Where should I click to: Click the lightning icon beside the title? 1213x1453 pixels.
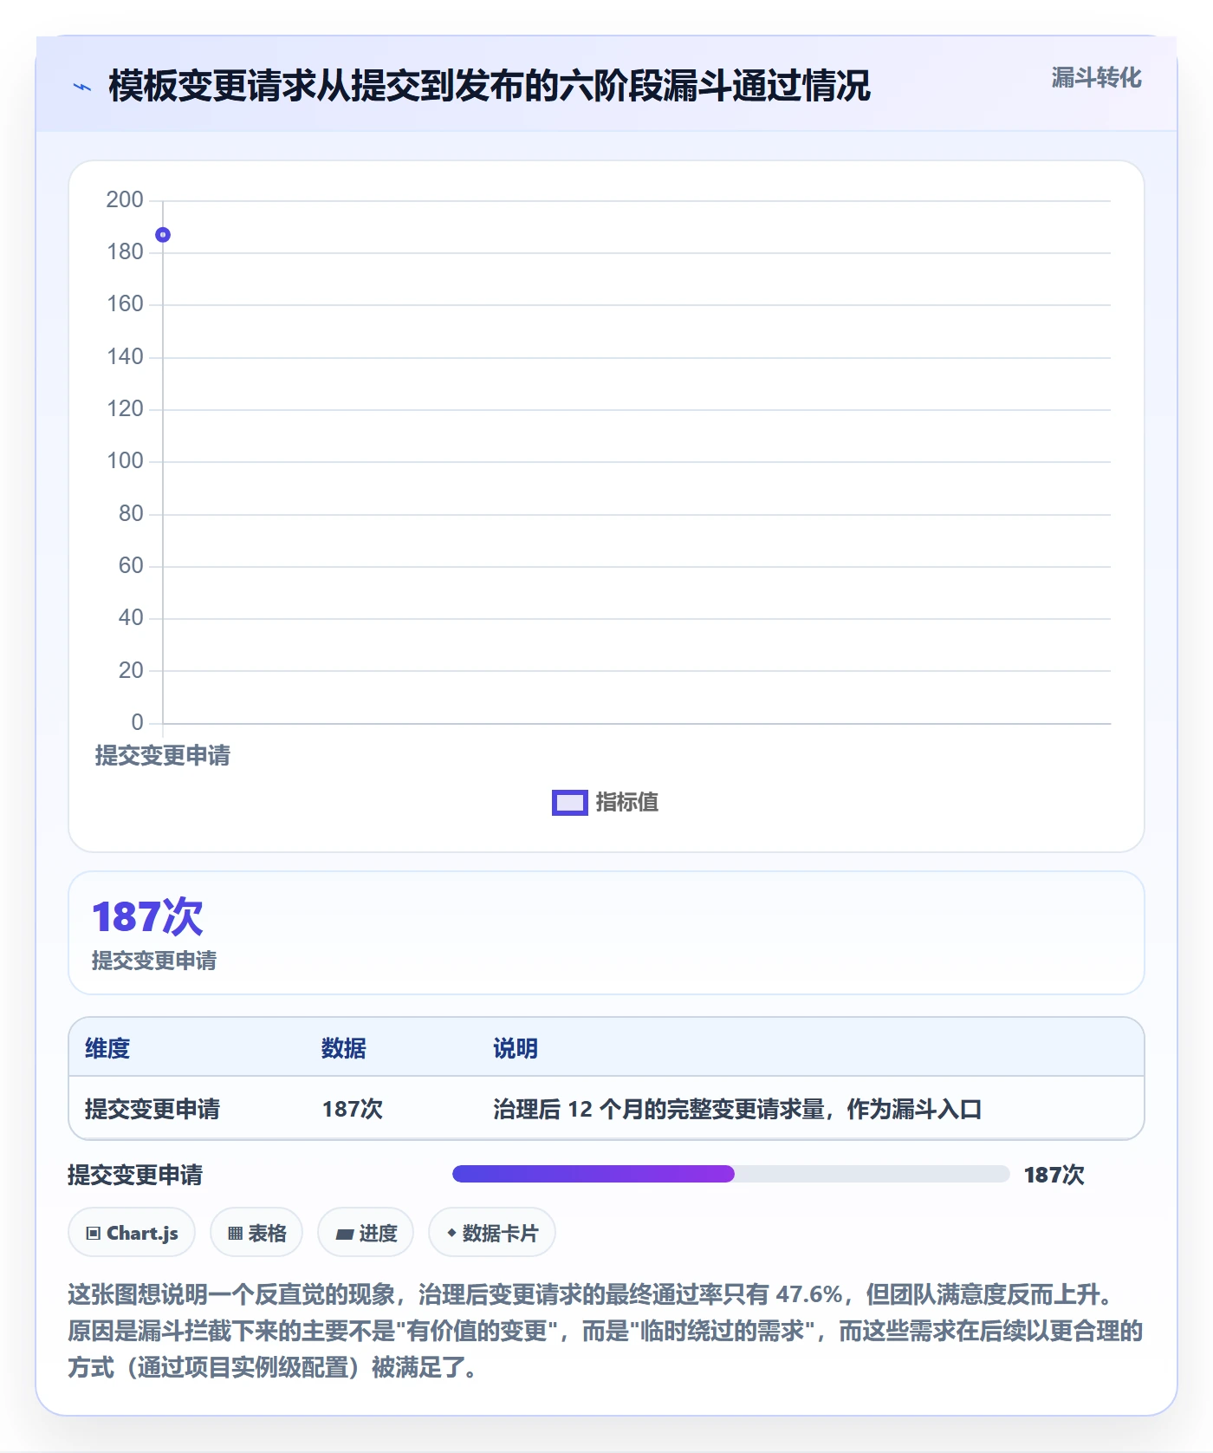click(x=82, y=87)
